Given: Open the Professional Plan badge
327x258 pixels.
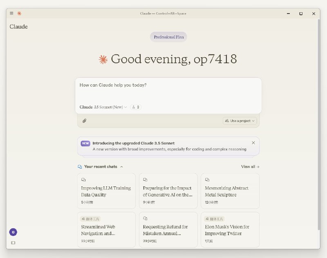Looking at the screenshot, I should click(168, 37).
